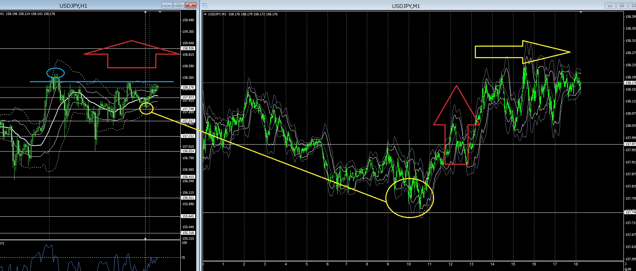Click the 155.318 line price label on the H1 axis
This screenshot has height=271, width=636.
click(188, 233)
